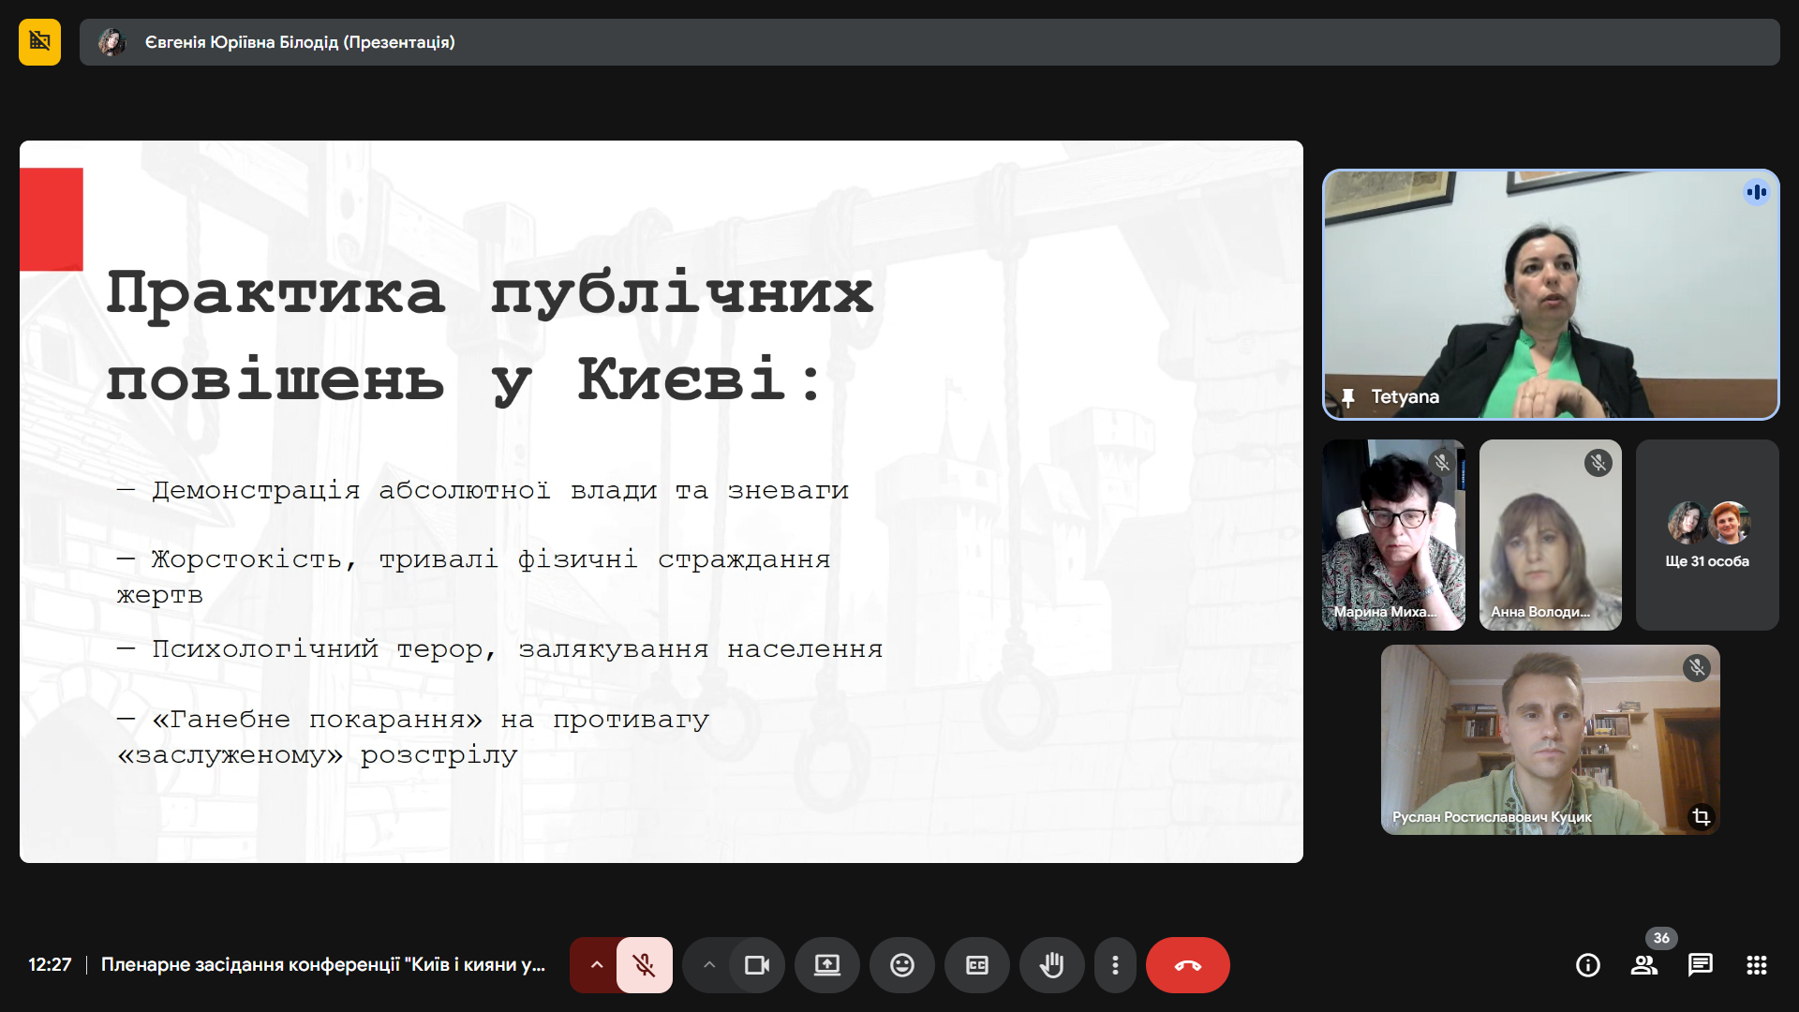Viewport: 1799px width, 1012px height.
Task: Open the emoji reactions button
Action: pyautogui.click(x=901, y=965)
